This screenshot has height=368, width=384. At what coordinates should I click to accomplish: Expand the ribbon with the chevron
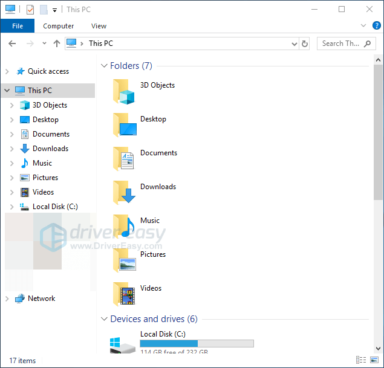coord(363,25)
